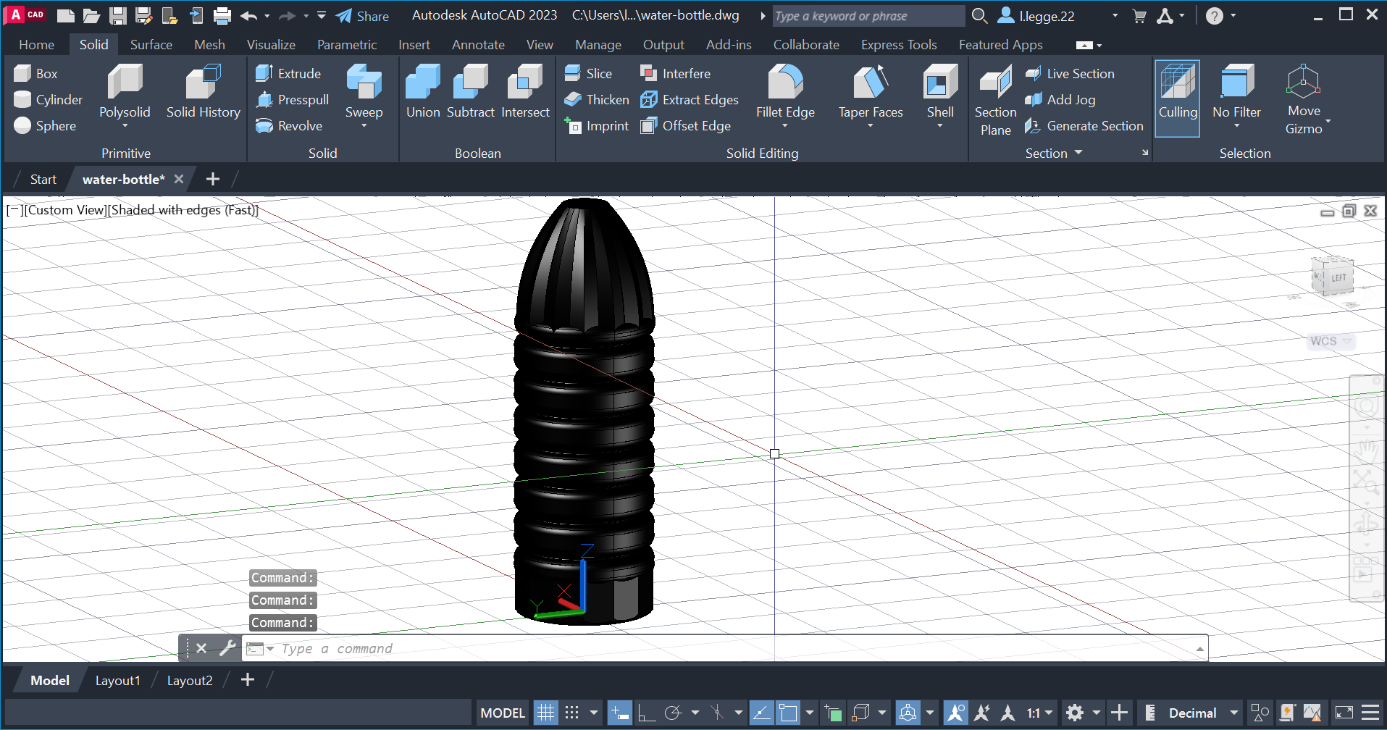Click the Shaded with edges visual style label
This screenshot has height=730, width=1387.
[184, 210]
